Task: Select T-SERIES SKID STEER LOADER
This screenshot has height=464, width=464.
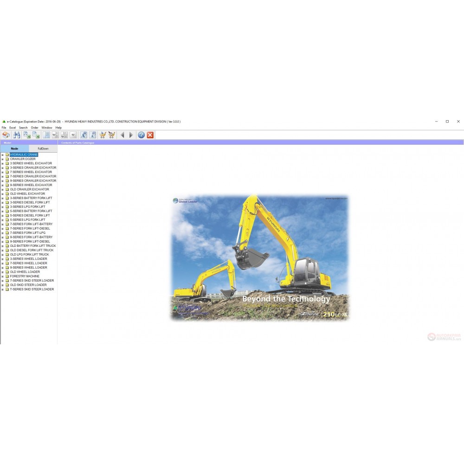Action: (x=32, y=289)
